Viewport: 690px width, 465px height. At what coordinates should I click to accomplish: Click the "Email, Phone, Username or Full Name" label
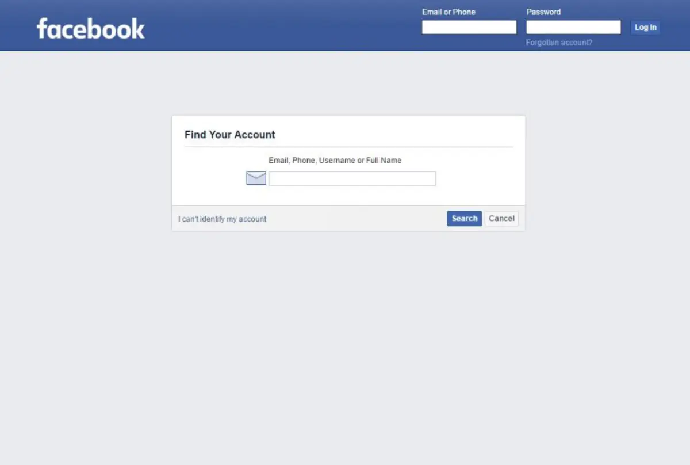(335, 161)
